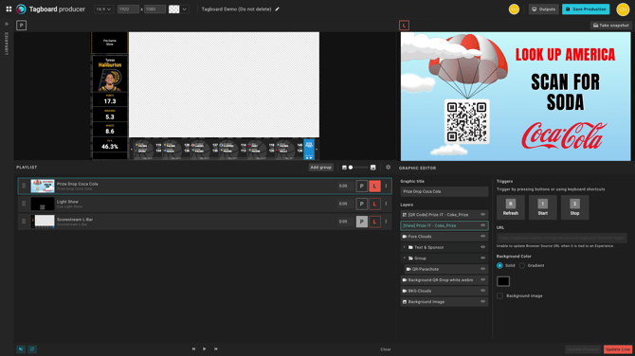Hide the BKG-Clouds layer
635x356 pixels.
tap(482, 291)
